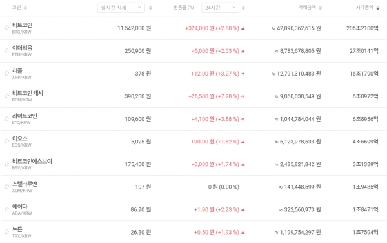The image size is (387, 243).
Task: Click the 6,123,978,633 원 trade volume
Action: pyautogui.click(x=297, y=142)
